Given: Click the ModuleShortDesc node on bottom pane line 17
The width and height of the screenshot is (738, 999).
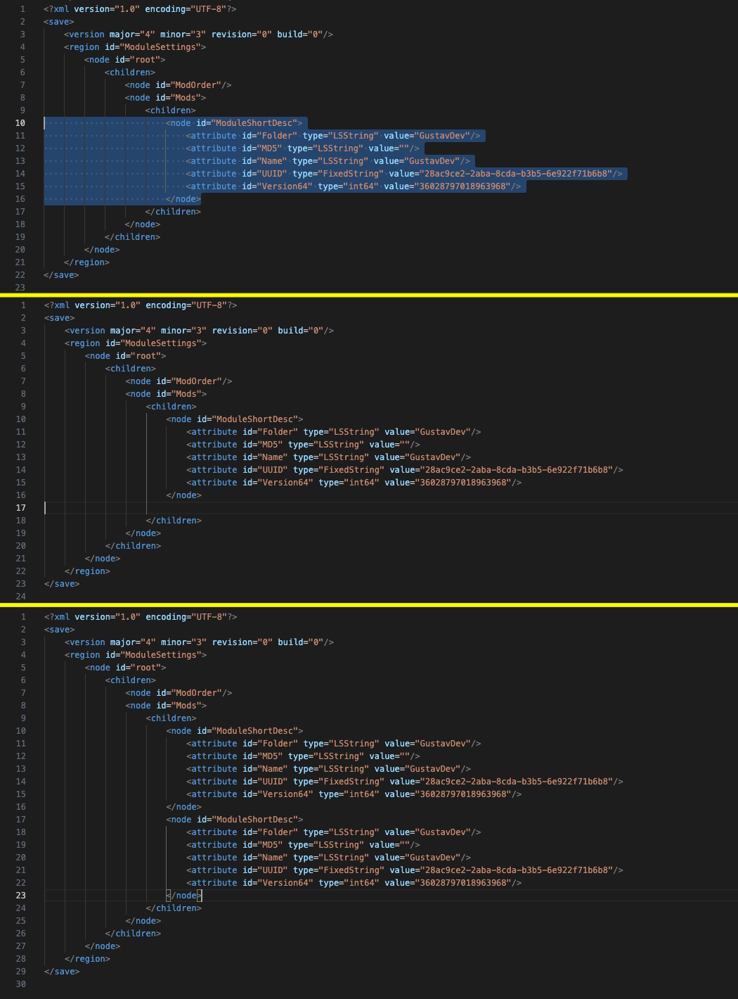Looking at the screenshot, I should pyautogui.click(x=235, y=820).
